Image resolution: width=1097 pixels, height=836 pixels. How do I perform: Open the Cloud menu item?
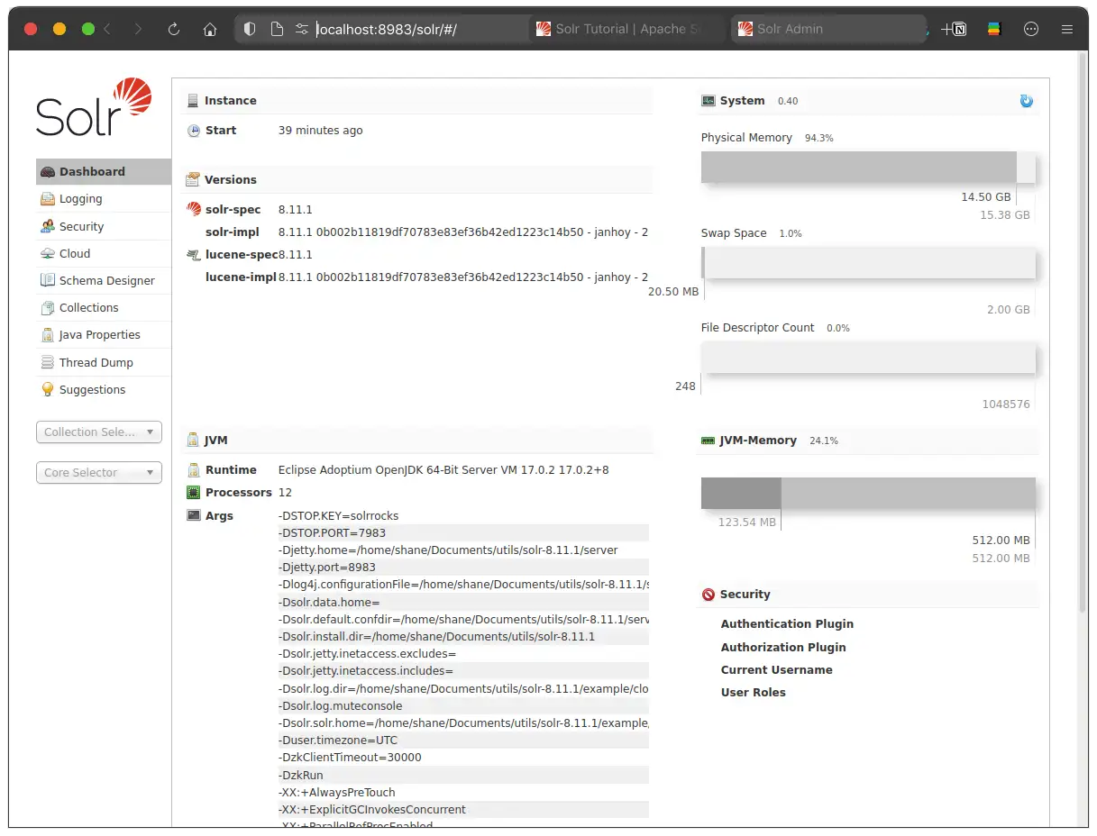pos(104,253)
